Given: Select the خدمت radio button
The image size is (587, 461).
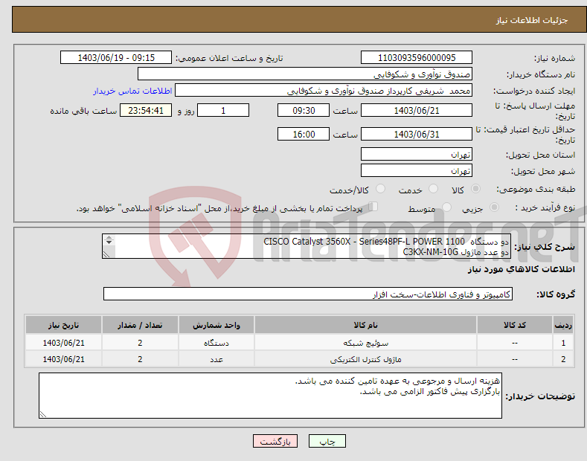Looking at the screenshot, I should (x=433, y=189).
